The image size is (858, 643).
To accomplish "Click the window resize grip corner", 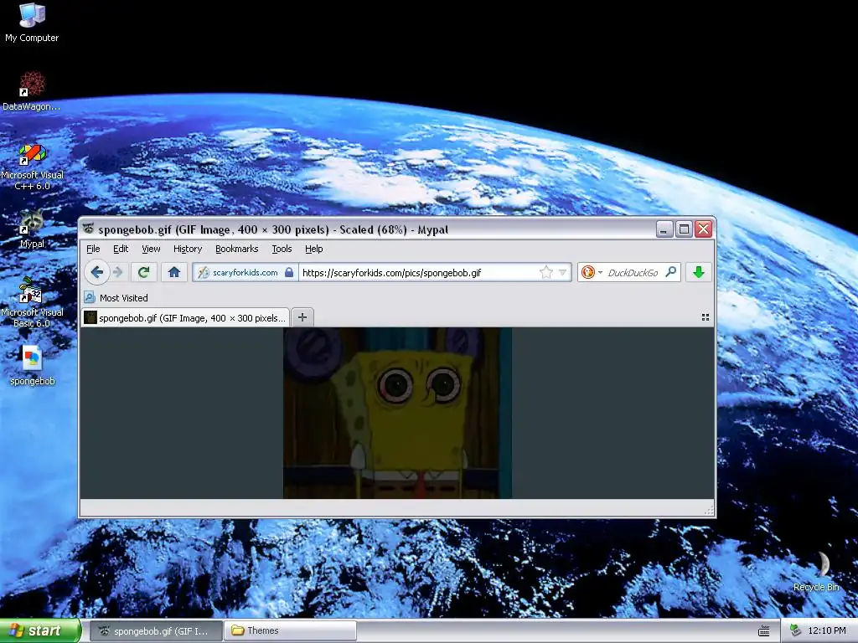I will coord(709,511).
